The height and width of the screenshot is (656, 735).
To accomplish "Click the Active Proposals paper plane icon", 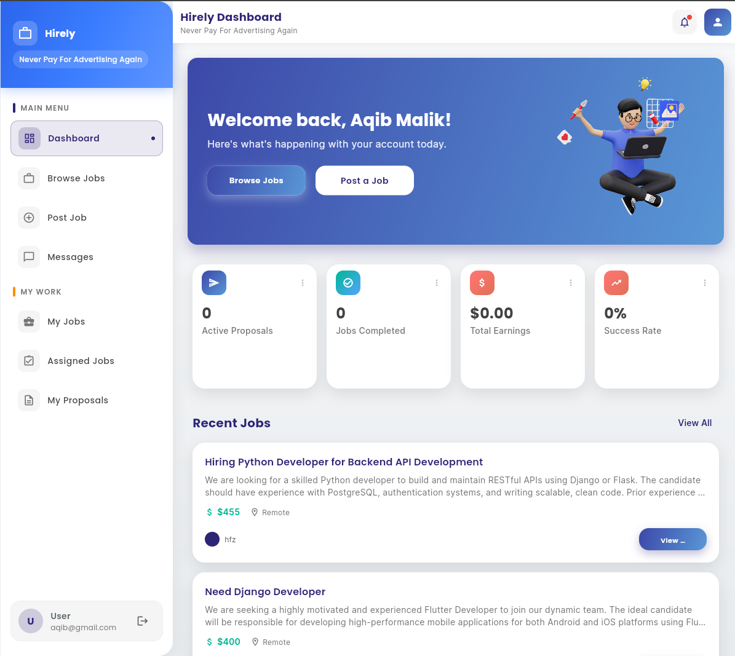I will pos(213,283).
